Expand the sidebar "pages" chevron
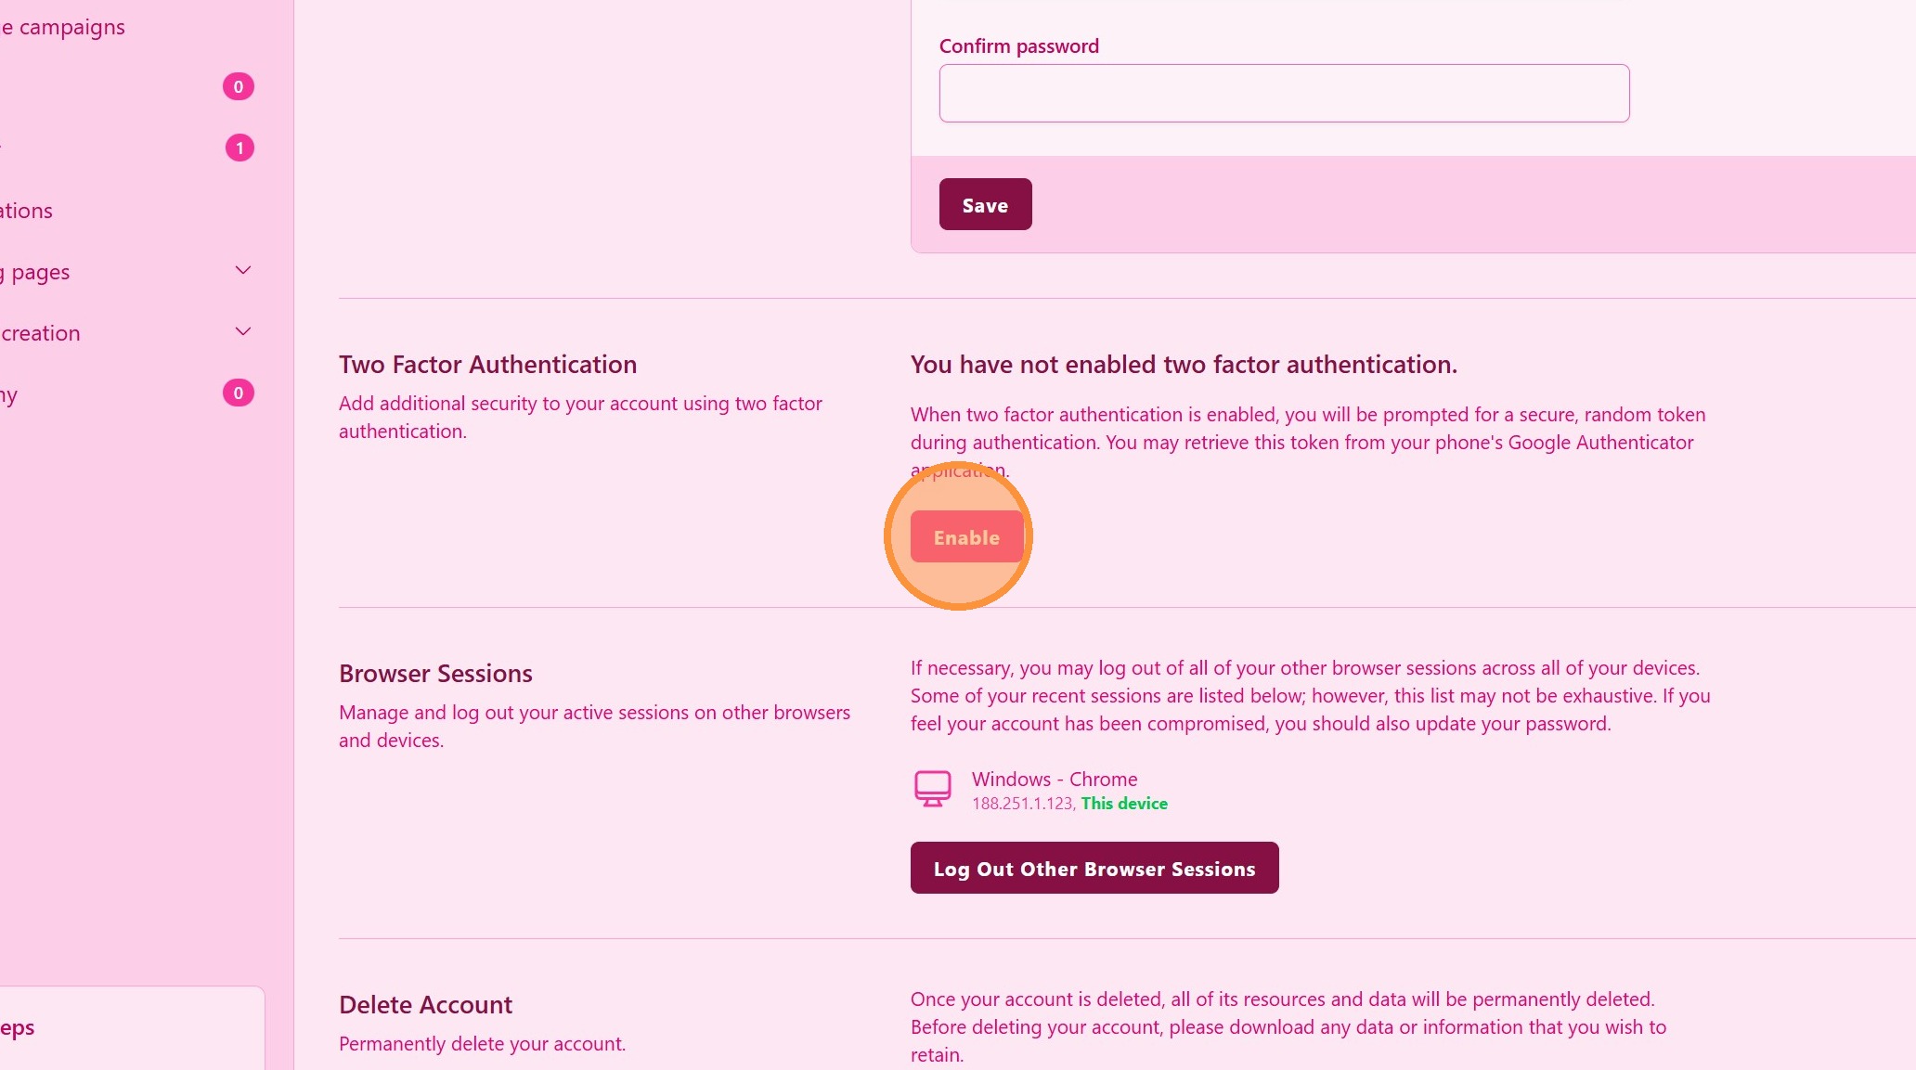Viewport: 1916px width, 1070px height. [243, 271]
